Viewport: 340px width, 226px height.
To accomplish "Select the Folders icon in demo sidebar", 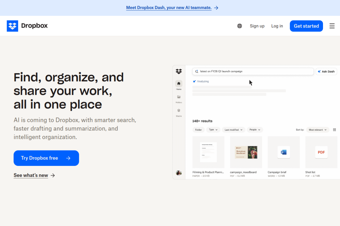I will (x=179, y=97).
